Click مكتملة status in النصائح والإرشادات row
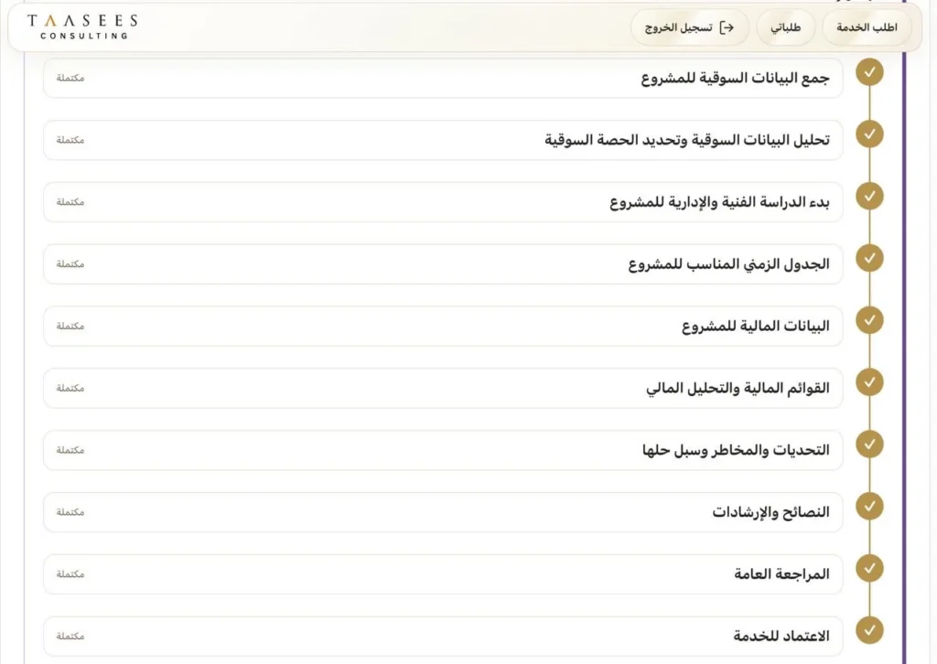The height and width of the screenshot is (664, 937). coord(70,512)
